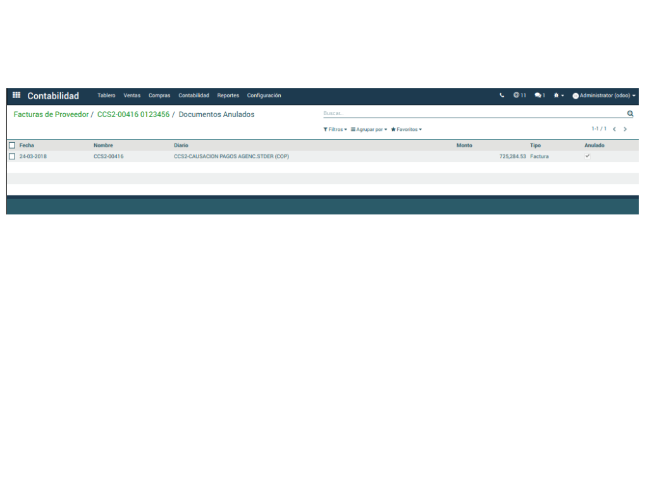Toggle the select-all header checkbox
The height and width of the screenshot is (485, 647).
(x=12, y=145)
